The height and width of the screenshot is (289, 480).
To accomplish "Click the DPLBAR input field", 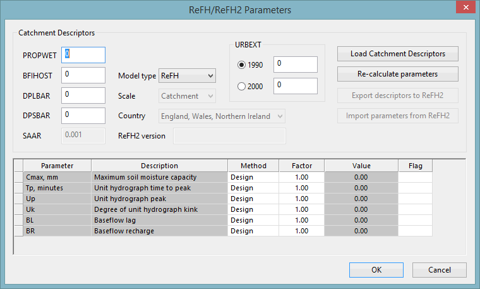I will (x=83, y=95).
